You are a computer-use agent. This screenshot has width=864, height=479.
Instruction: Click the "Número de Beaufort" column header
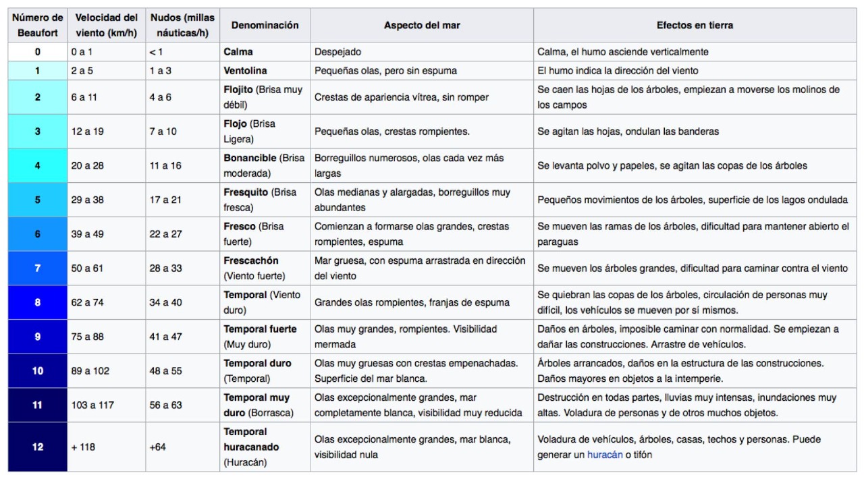tap(38, 25)
